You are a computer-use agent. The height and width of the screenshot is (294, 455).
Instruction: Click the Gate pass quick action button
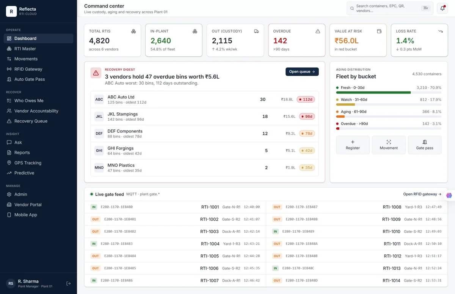pyautogui.click(x=425, y=145)
